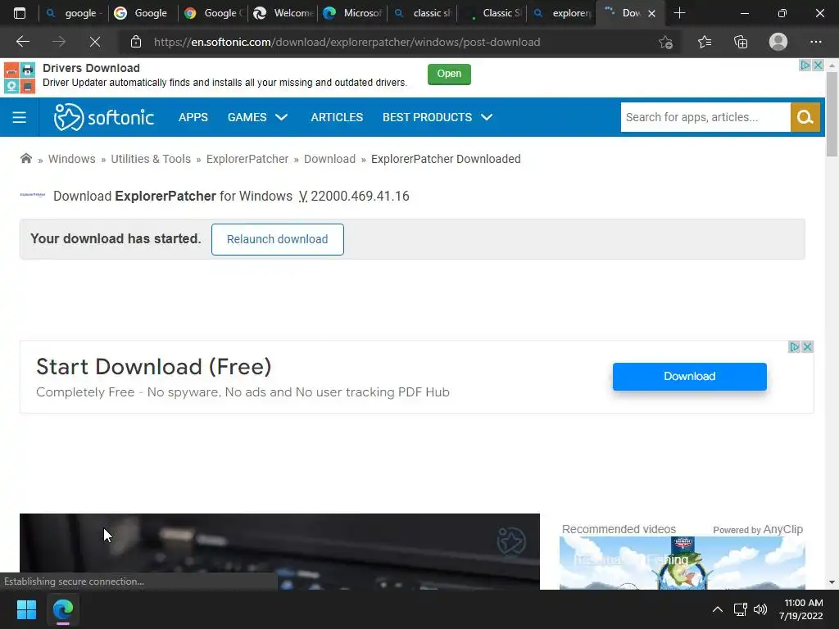
Task: Close the PDF Hub ad banner
Action: 807,346
